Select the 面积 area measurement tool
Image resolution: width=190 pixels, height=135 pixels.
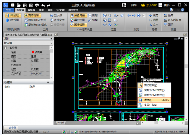(170, 25)
